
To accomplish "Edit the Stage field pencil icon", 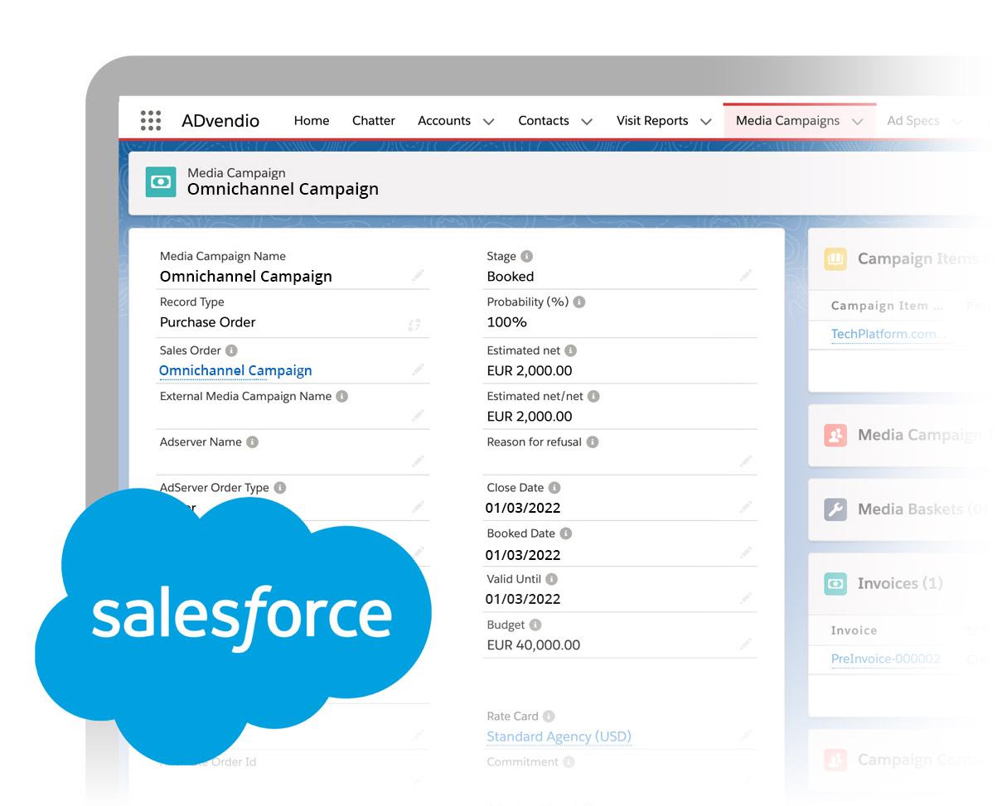I will click(746, 275).
